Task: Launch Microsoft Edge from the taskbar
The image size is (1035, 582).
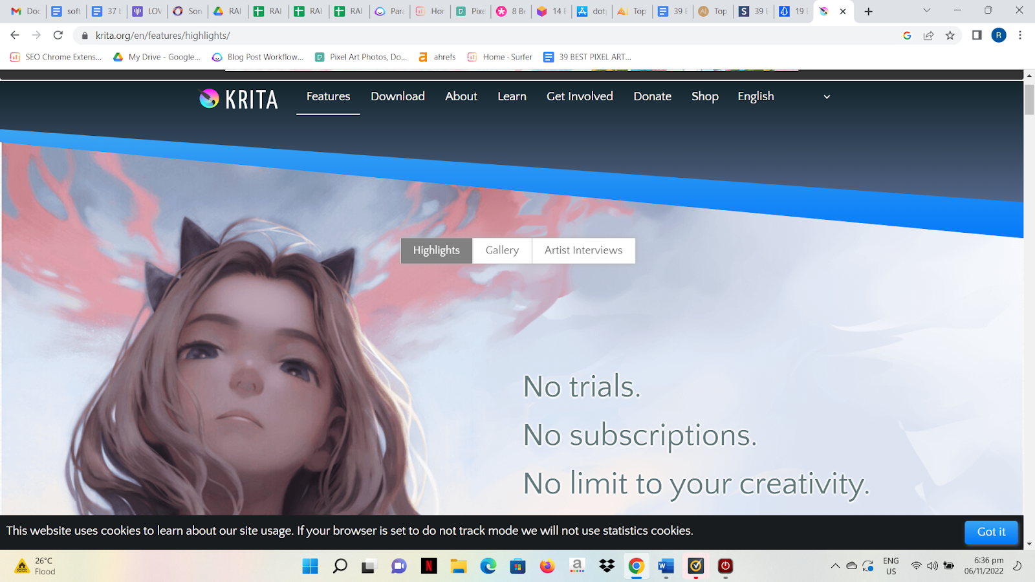Action: [x=488, y=566]
